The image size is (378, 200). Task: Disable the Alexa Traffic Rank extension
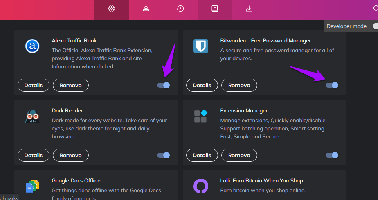164,85
